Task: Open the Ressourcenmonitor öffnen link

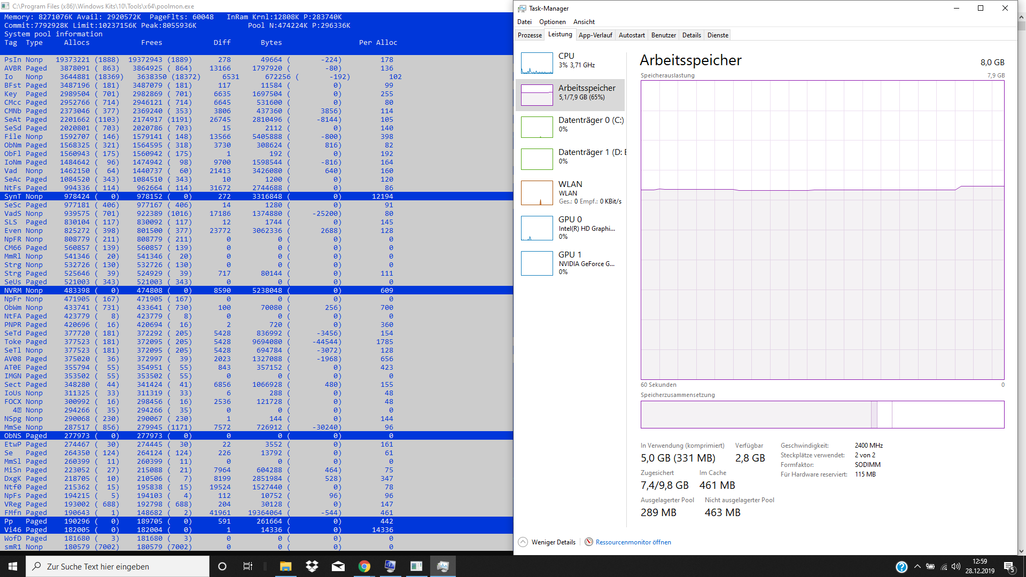Action: pos(633,542)
